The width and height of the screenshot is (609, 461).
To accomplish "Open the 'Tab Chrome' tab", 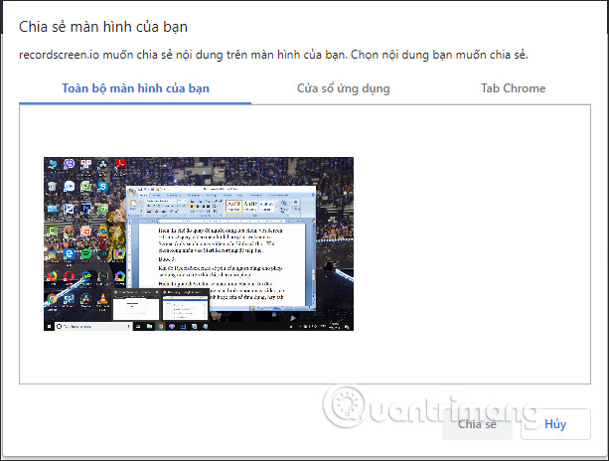I will (x=513, y=88).
